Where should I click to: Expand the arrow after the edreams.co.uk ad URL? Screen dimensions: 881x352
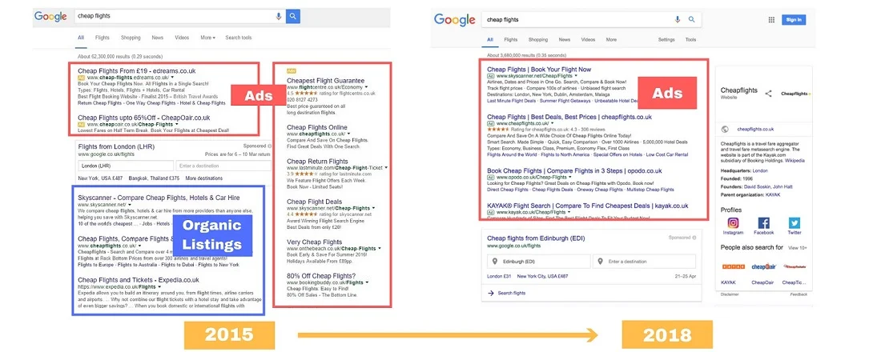point(174,78)
